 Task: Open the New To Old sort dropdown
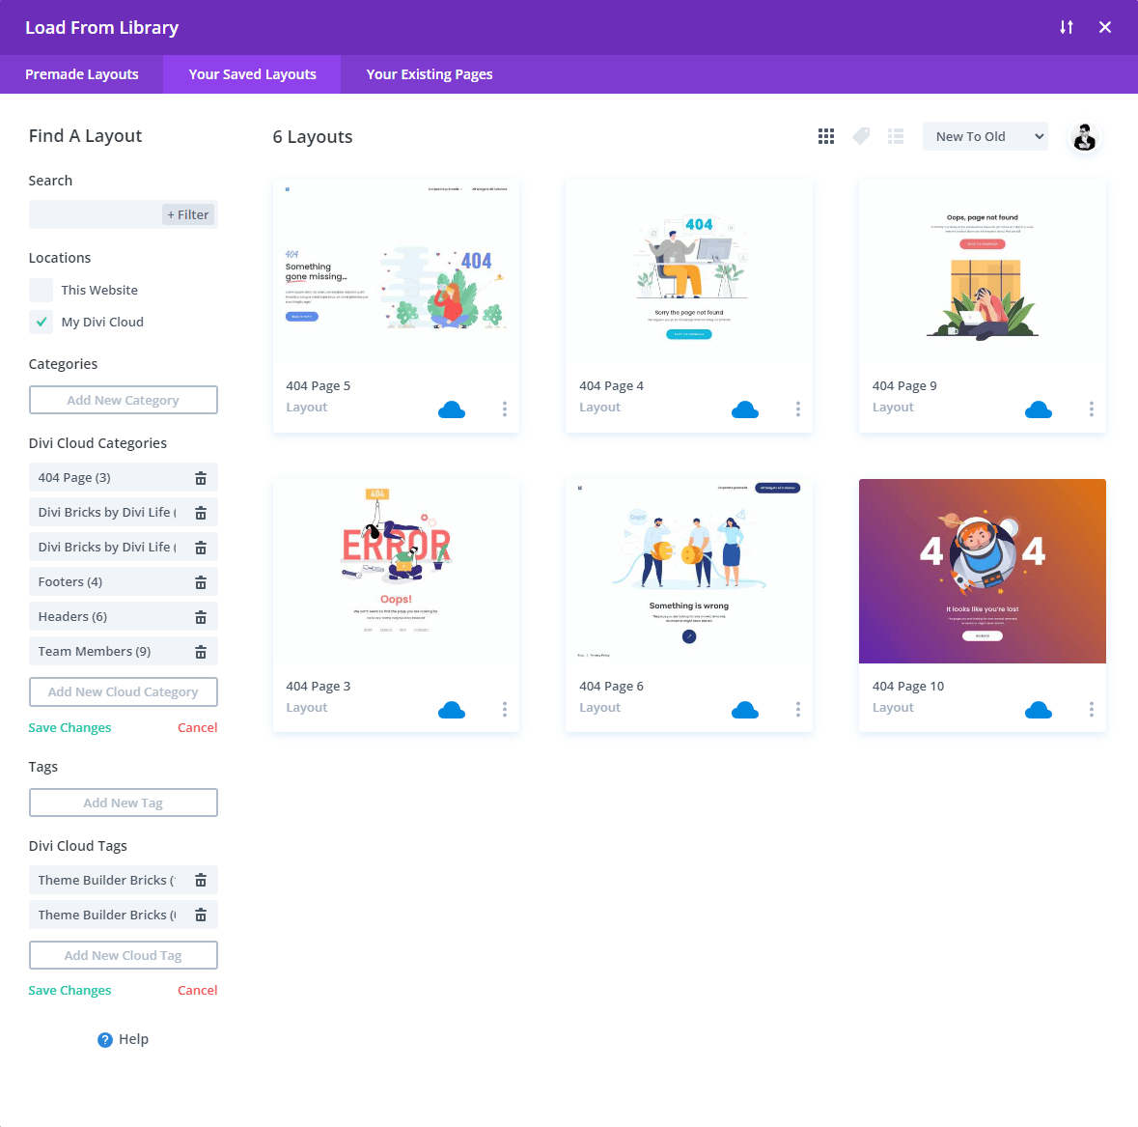pos(985,136)
